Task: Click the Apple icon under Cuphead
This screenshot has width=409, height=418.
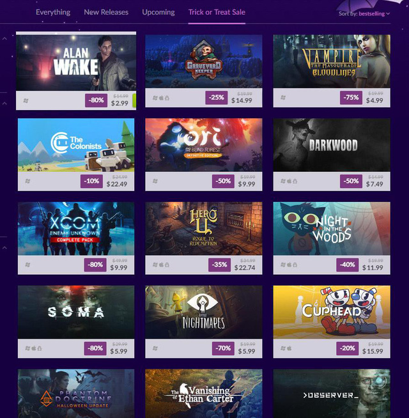Action: click(289, 348)
